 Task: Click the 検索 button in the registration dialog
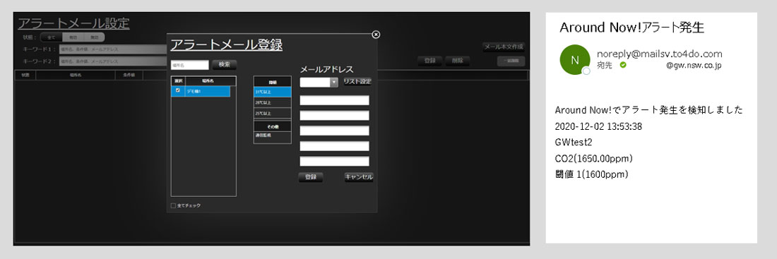(x=224, y=64)
